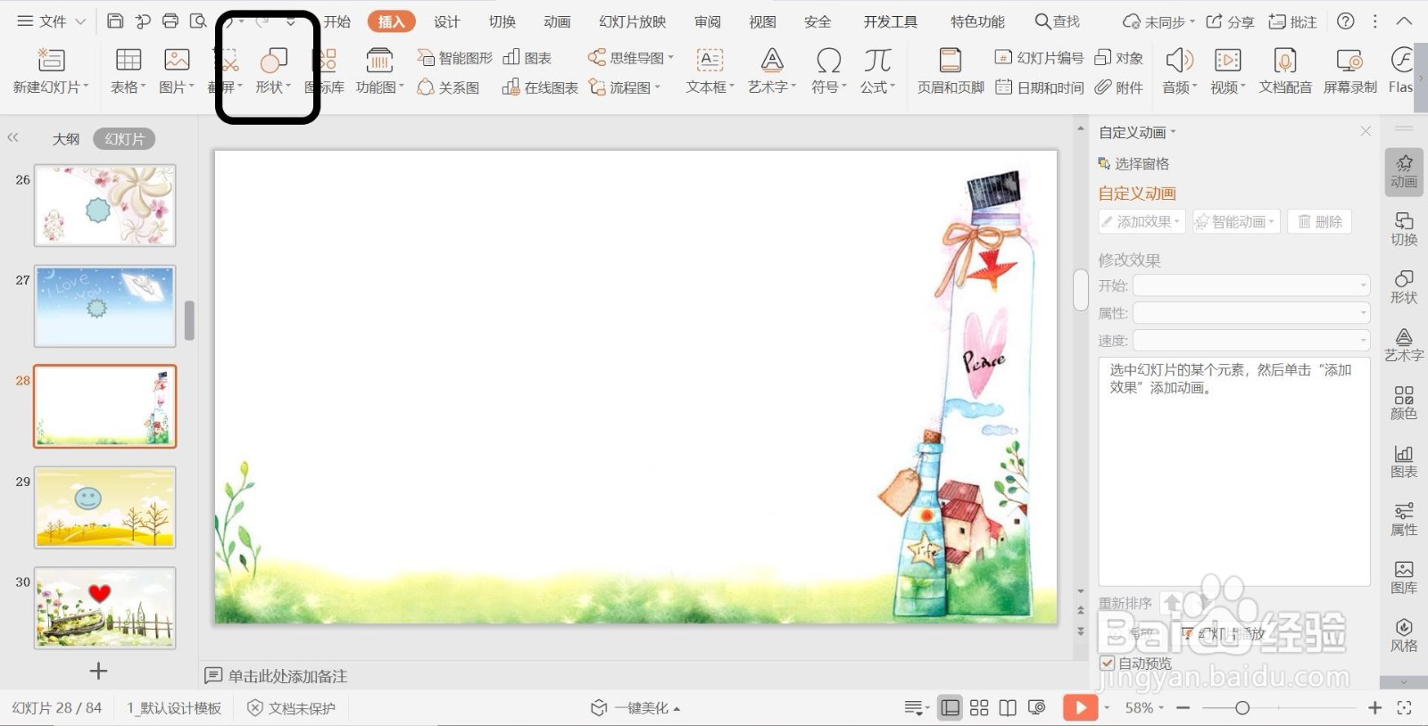Open document dubbing 文档配音
The width and height of the screenshot is (1428, 726).
pyautogui.click(x=1285, y=71)
